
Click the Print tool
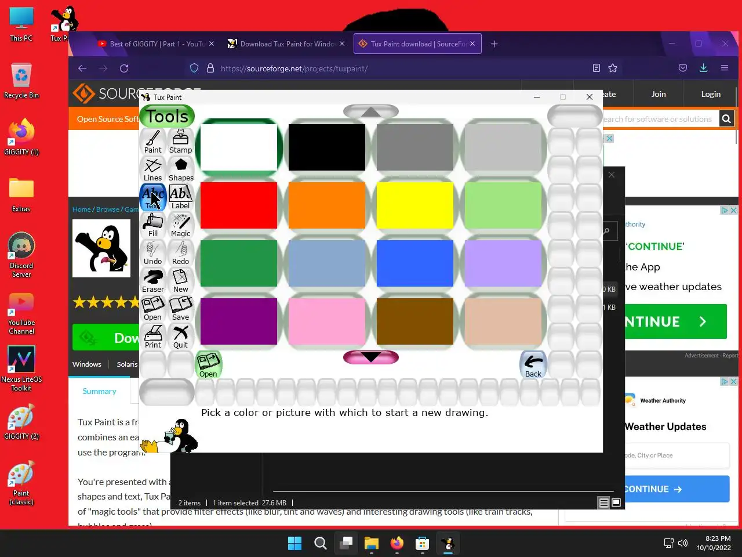point(153,337)
